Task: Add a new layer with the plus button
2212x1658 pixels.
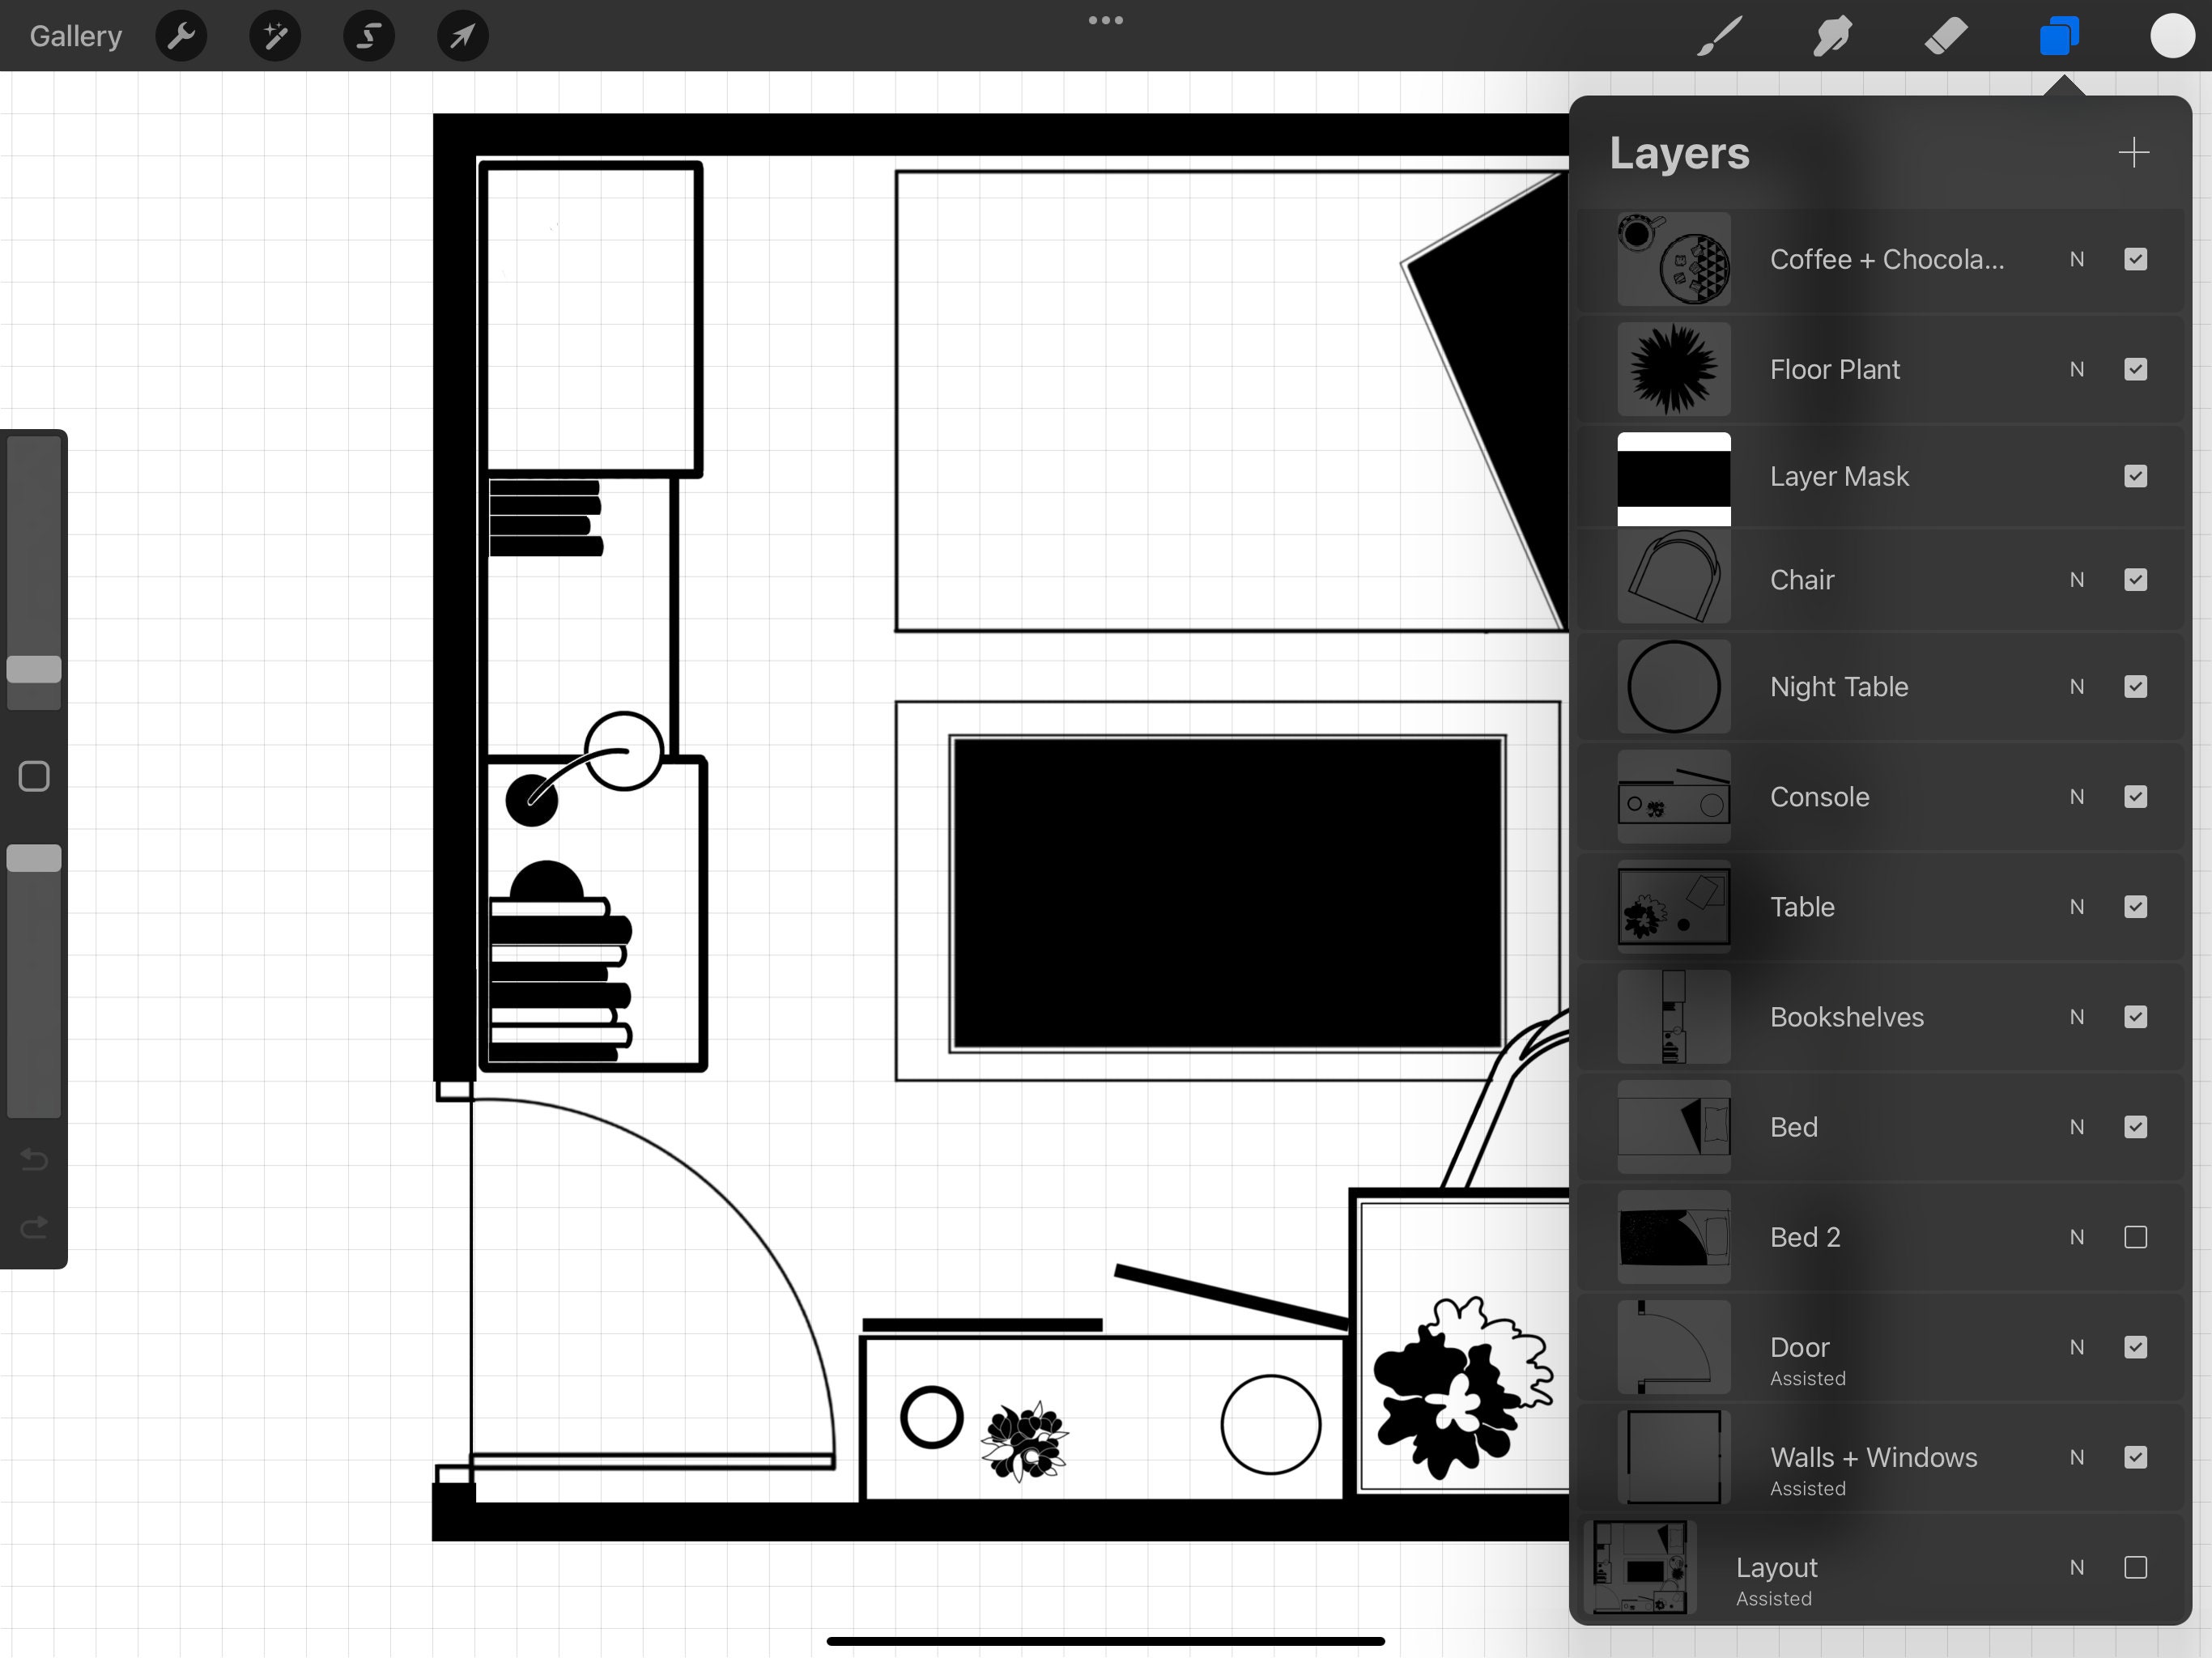Action: [x=2133, y=152]
